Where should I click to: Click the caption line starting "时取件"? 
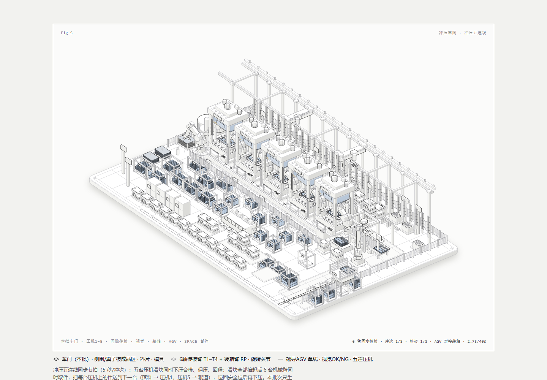pyautogui.click(x=173, y=377)
